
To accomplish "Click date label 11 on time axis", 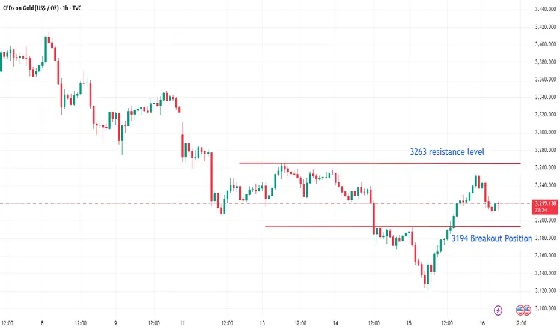I will [x=183, y=323].
